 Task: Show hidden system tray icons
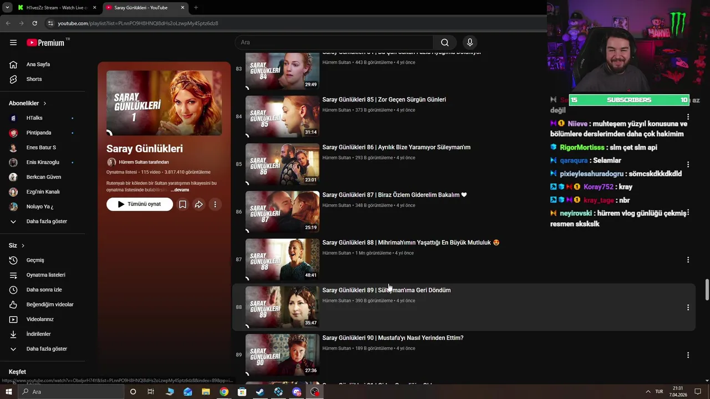tap(648, 392)
